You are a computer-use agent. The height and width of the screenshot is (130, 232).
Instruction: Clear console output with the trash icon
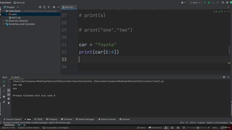click(x=9, y=103)
